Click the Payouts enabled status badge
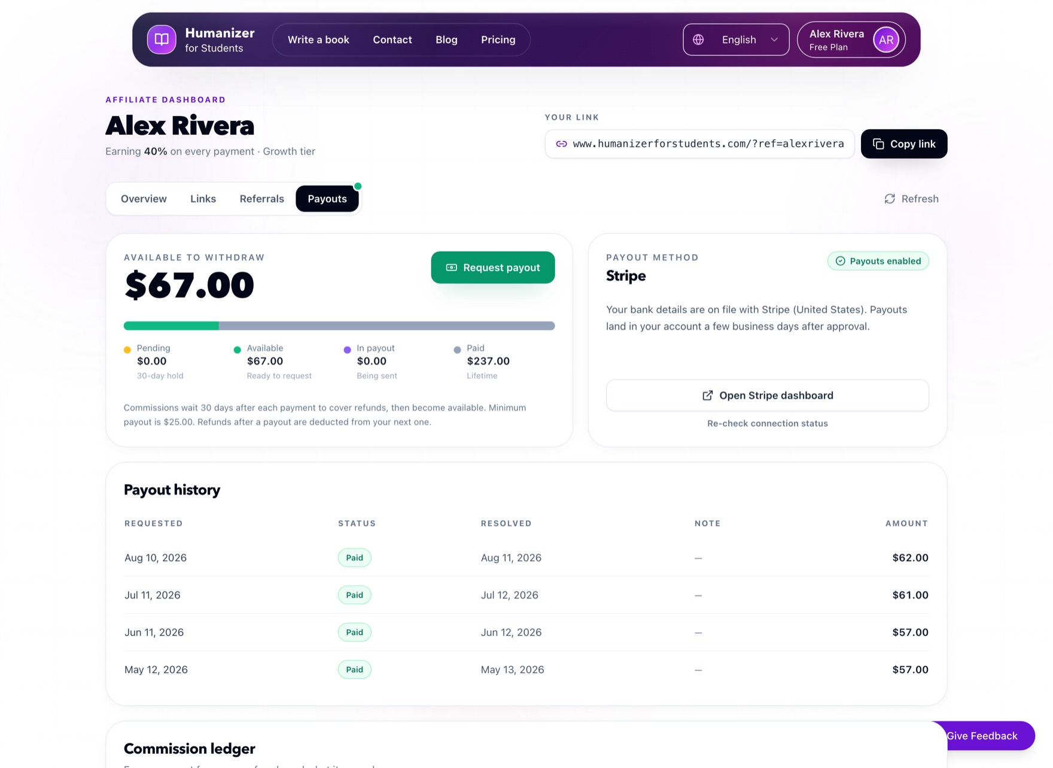The image size is (1053, 768). click(878, 261)
